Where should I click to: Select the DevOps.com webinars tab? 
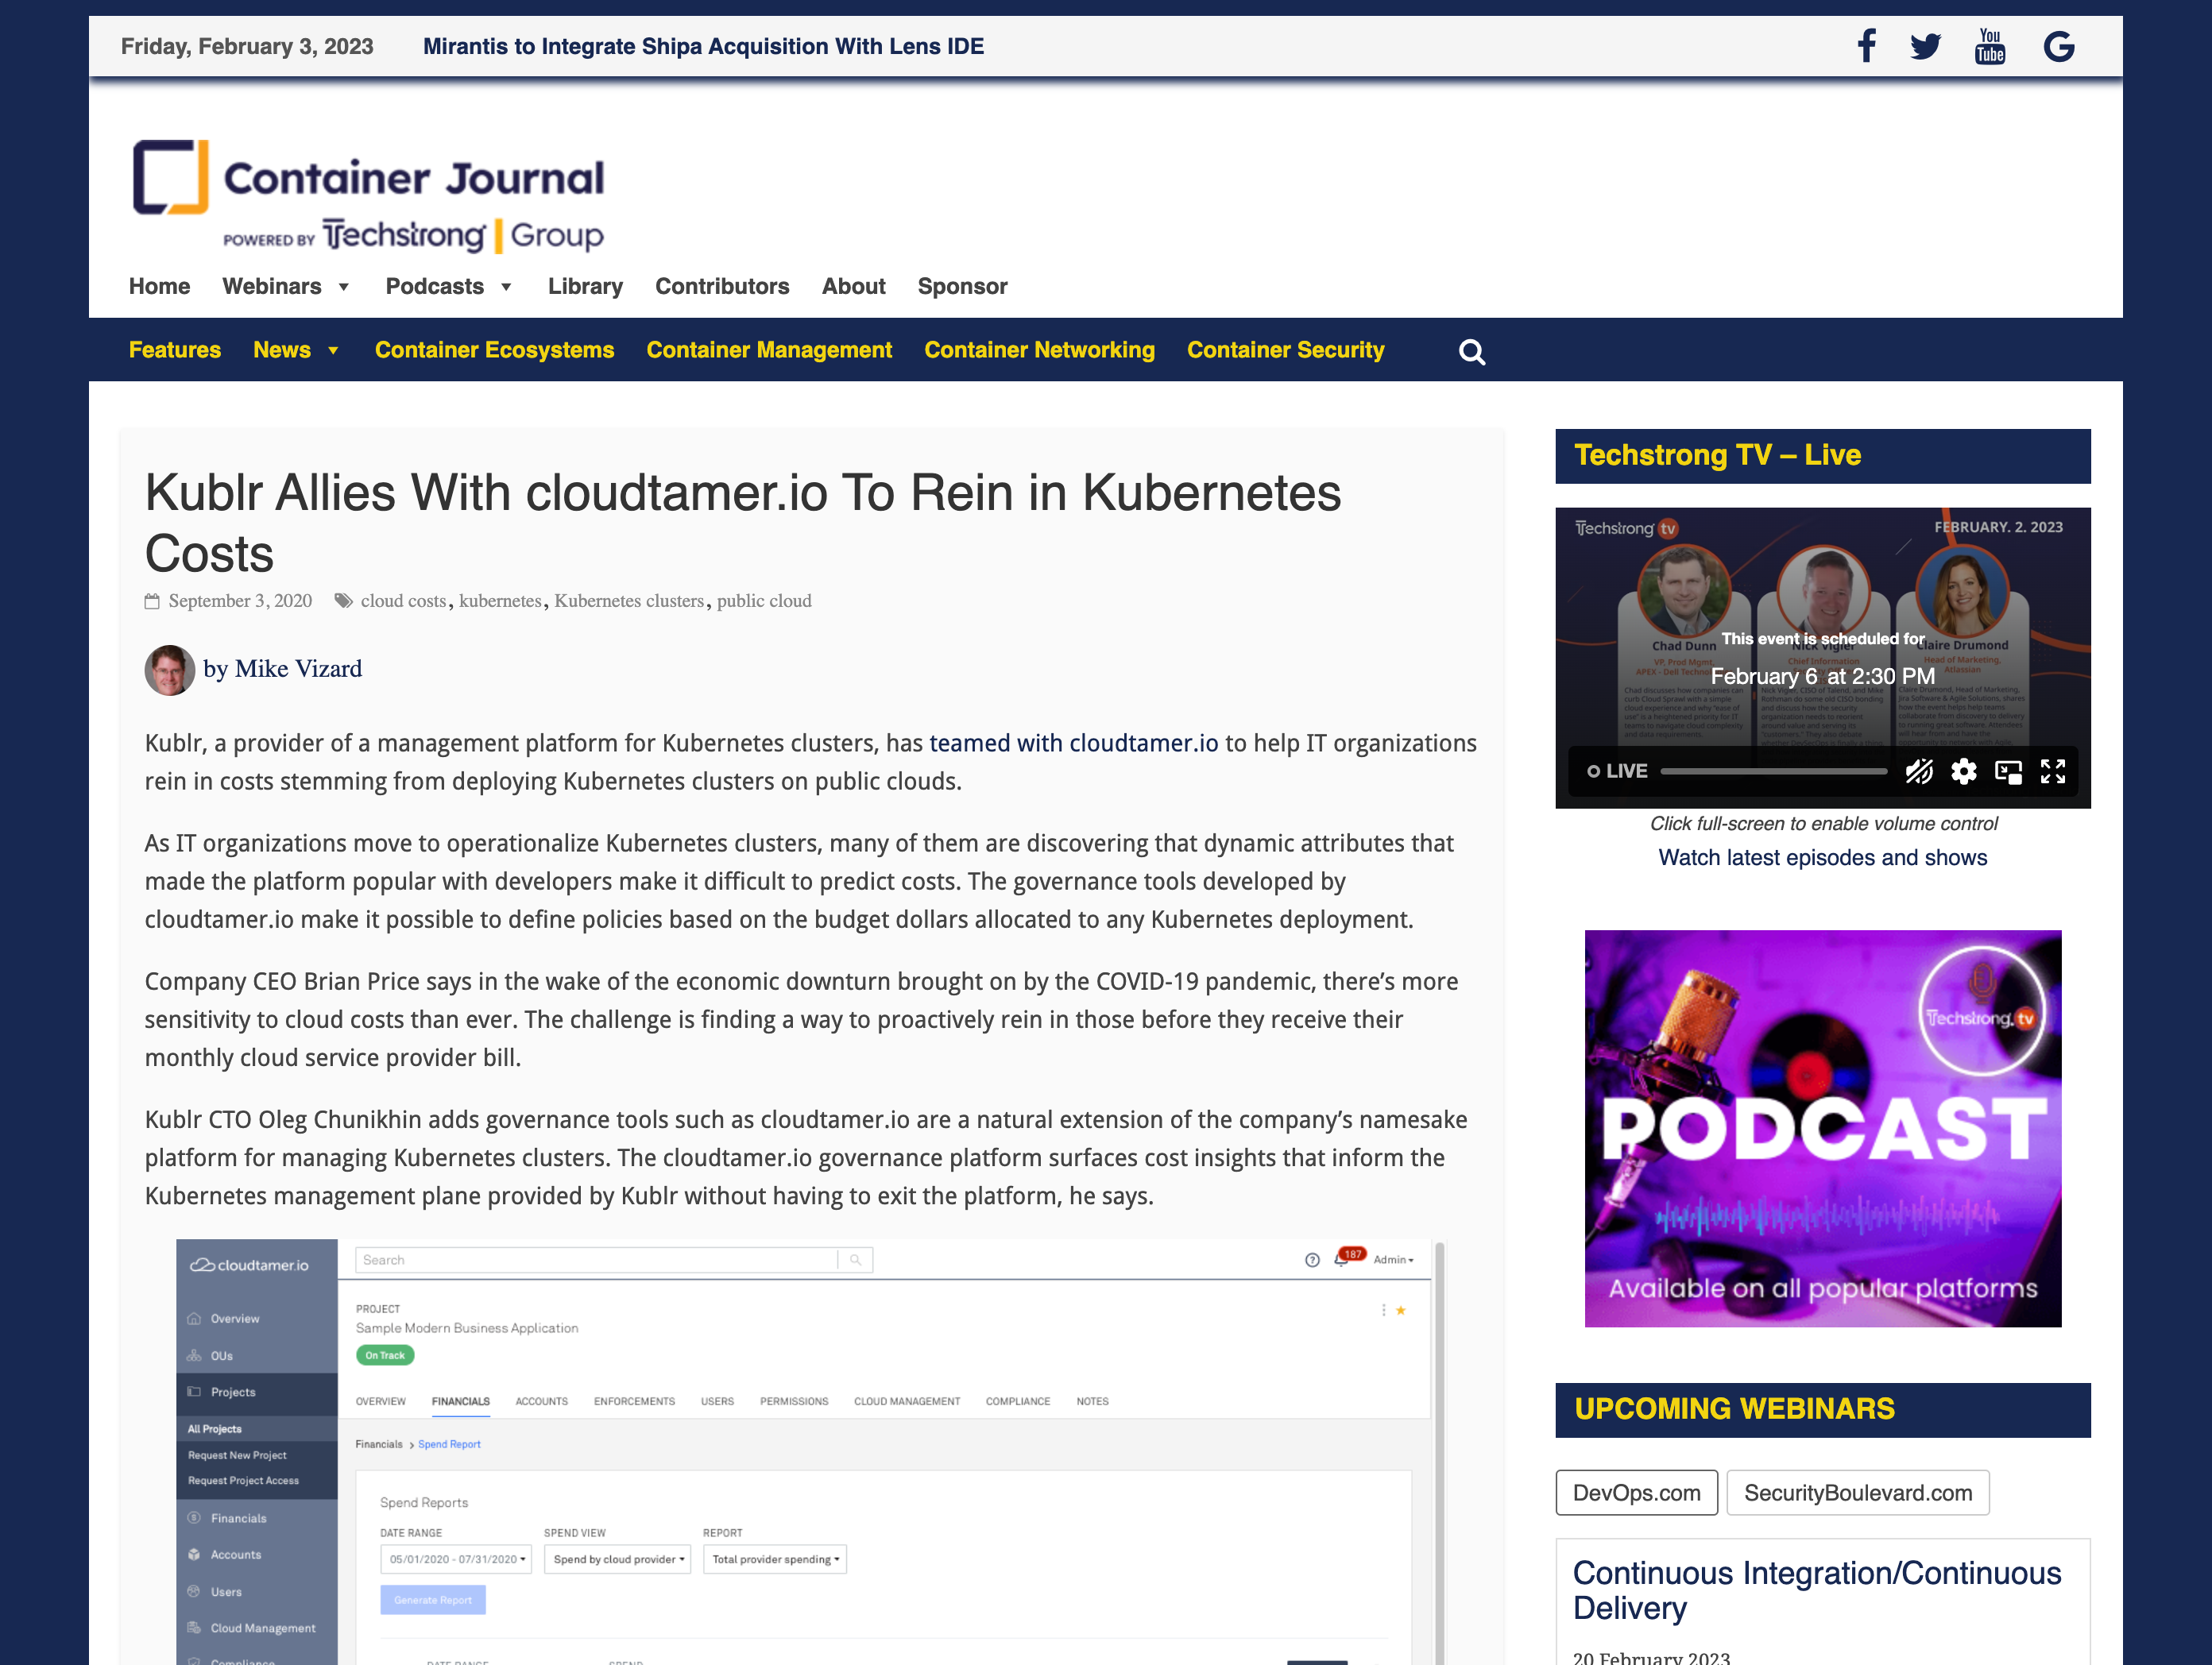[x=1636, y=1493]
